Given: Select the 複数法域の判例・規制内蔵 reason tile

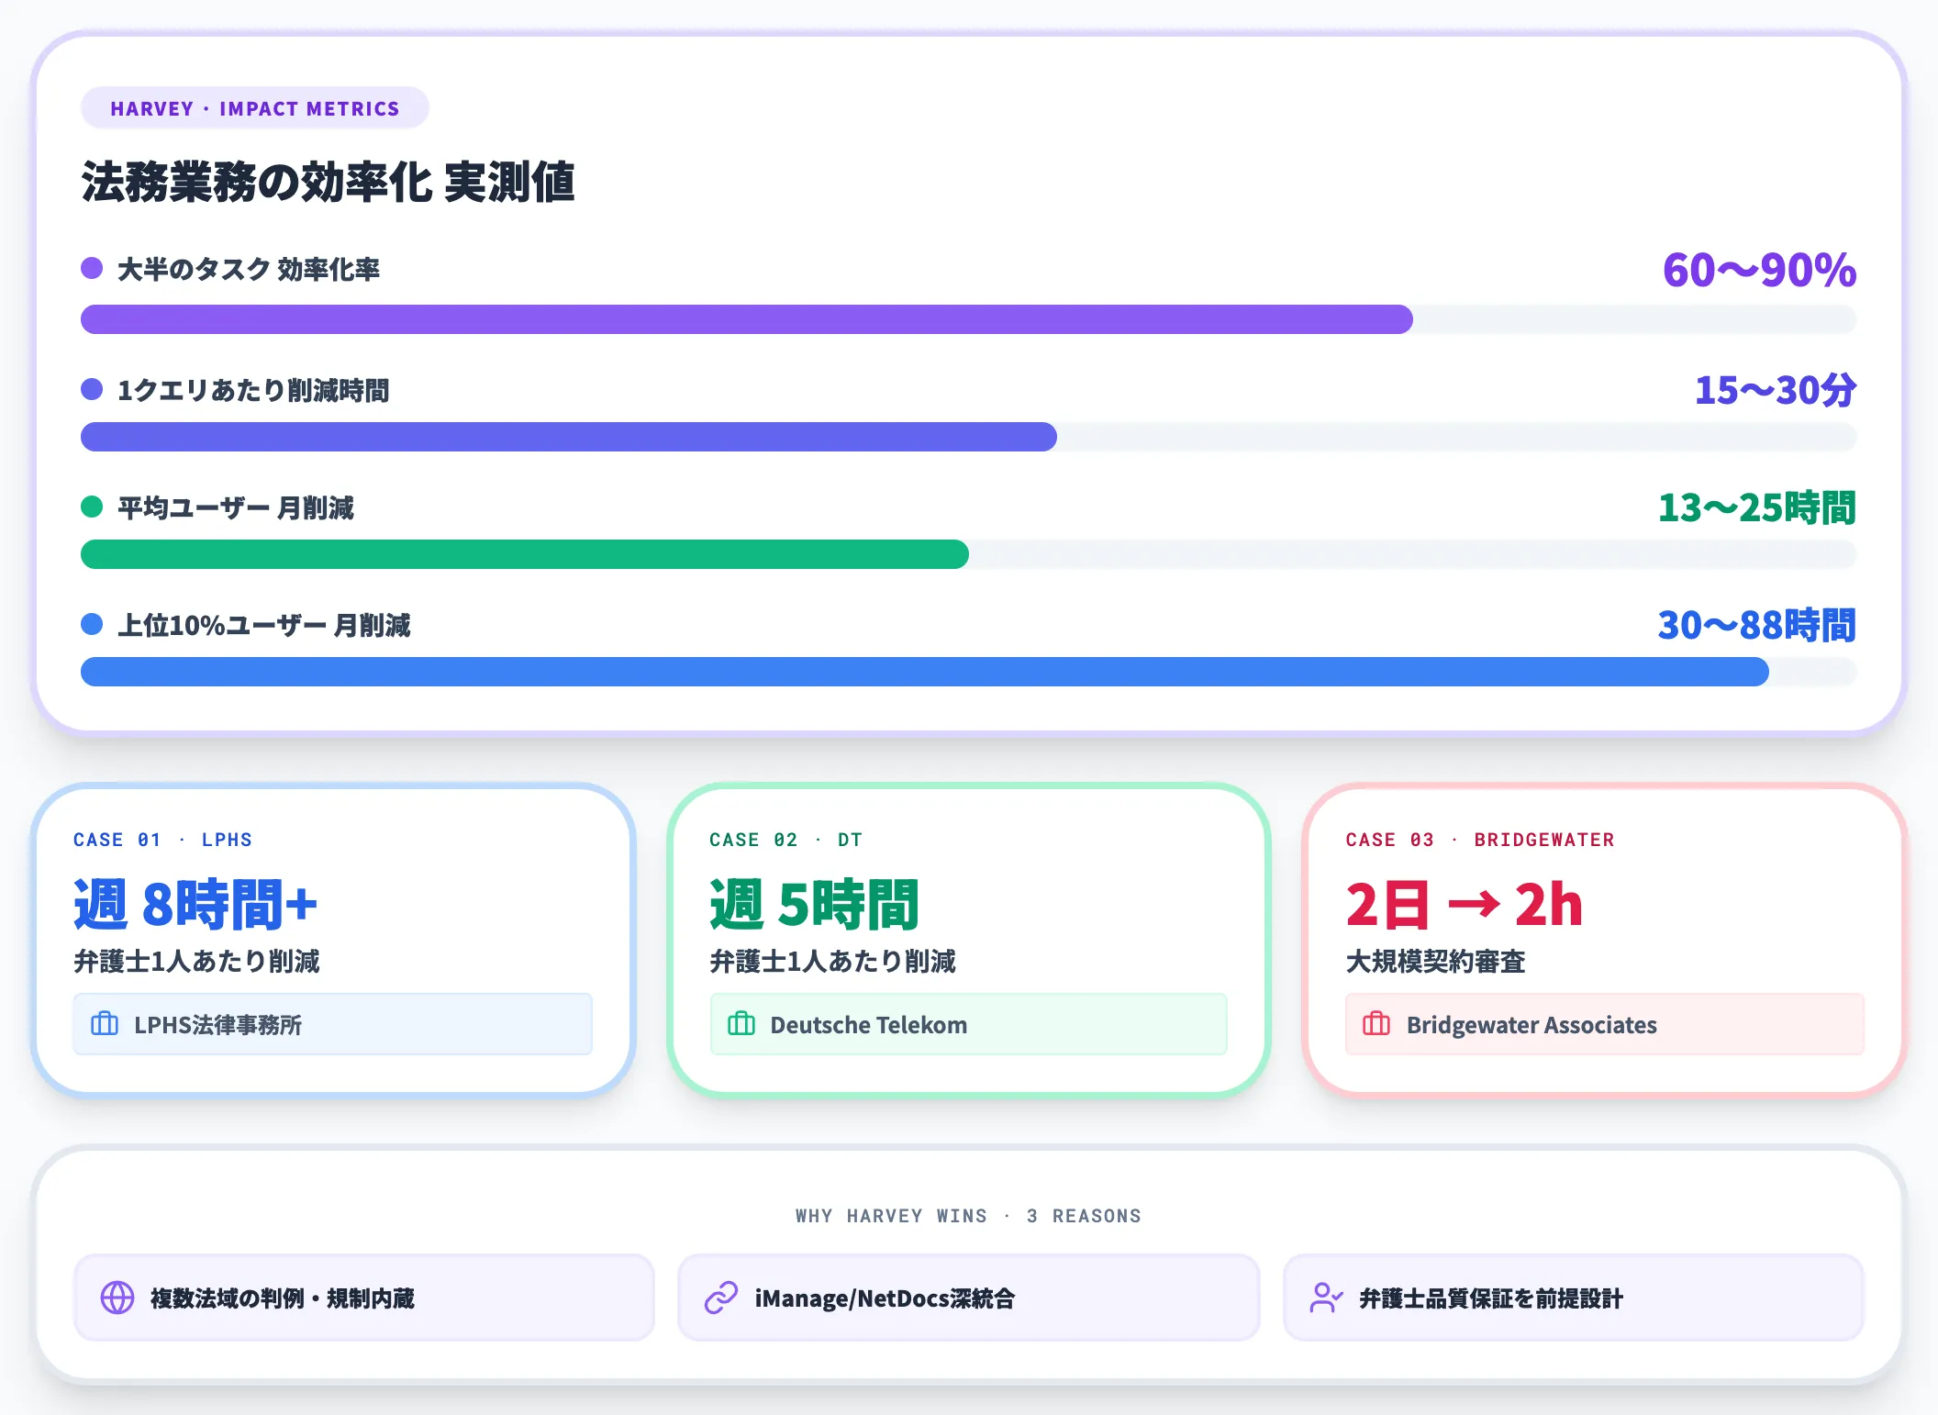Looking at the screenshot, I should pyautogui.click(x=363, y=1298).
